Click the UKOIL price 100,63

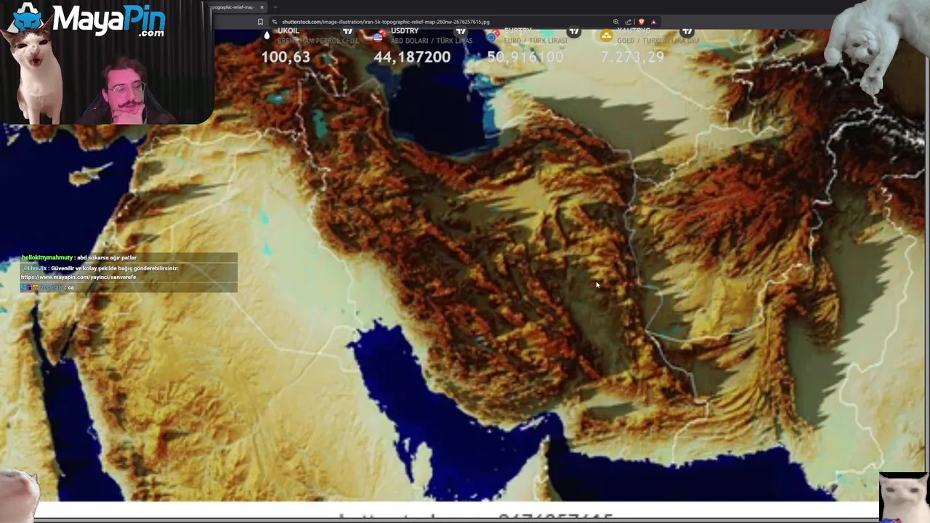click(286, 57)
